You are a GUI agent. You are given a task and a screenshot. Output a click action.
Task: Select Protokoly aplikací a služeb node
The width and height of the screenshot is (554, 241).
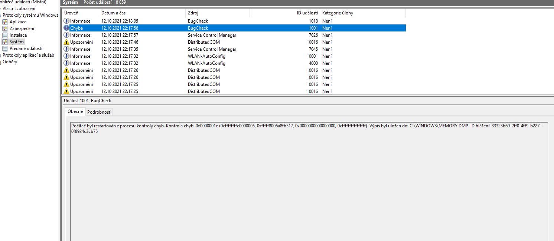click(28, 55)
